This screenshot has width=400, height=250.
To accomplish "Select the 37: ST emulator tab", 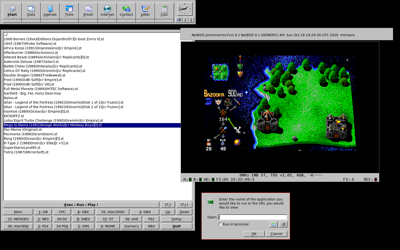I will coord(108,219).
